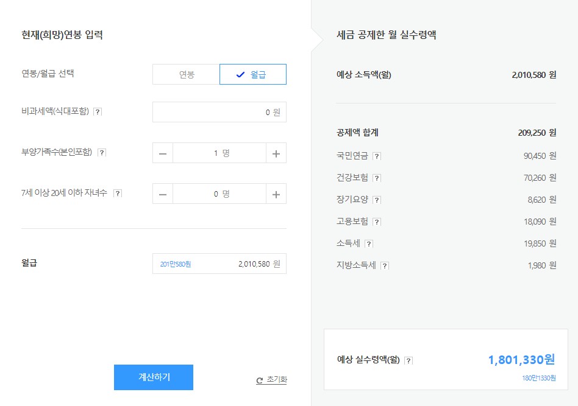Click the 2,010,580 원 expected income value
Screen dimensions: 578x406
coord(533,75)
